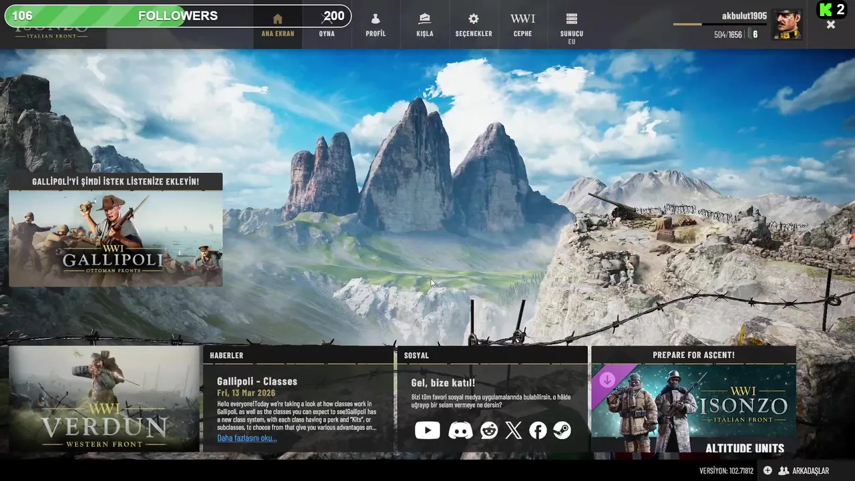Click the 'Gallipoli'yi şimdi istek listenize ekleyin!' header
The height and width of the screenshot is (481, 855).
pyautogui.click(x=116, y=182)
